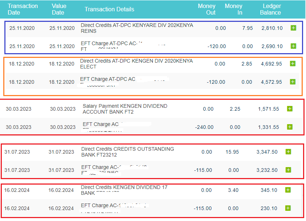This screenshot has width=306, height=221.
Task: Expand the 31.07.2023 EFT Charge row
Action: point(288,170)
